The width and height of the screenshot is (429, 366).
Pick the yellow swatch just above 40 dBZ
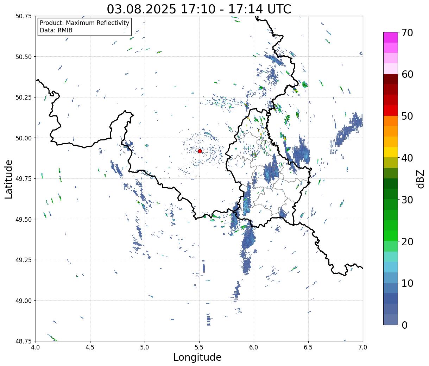point(391,152)
